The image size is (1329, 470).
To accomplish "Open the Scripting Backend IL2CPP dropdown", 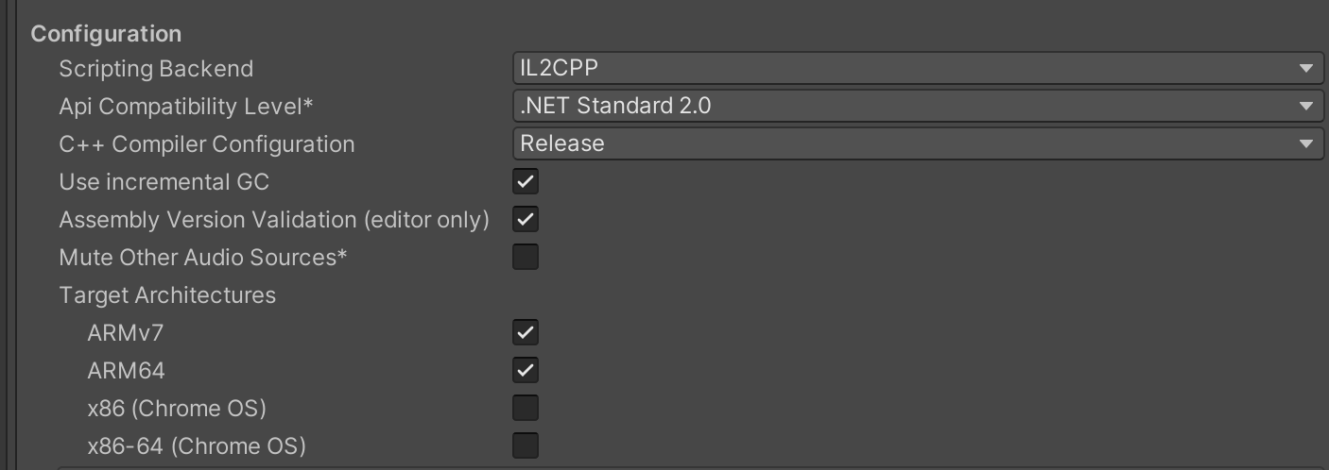I will (917, 68).
